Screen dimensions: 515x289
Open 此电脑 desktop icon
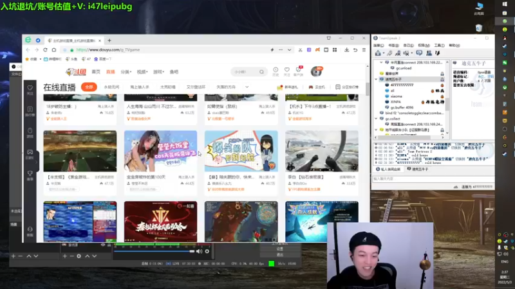[479, 8]
